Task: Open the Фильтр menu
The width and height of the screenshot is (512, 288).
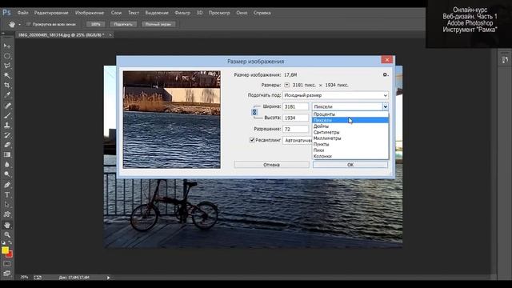Action: (182, 13)
